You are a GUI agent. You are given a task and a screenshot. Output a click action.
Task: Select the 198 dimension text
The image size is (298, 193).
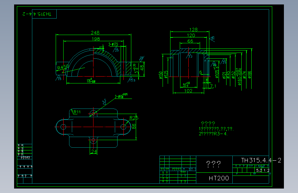tap(96, 39)
